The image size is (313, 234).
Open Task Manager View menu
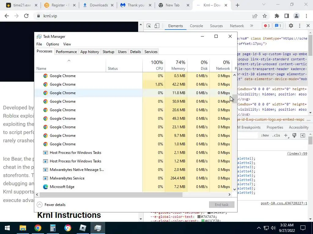67,44
